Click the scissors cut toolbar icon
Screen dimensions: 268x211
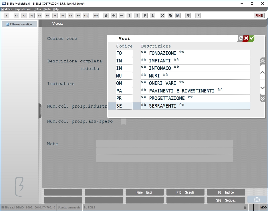(162, 15)
